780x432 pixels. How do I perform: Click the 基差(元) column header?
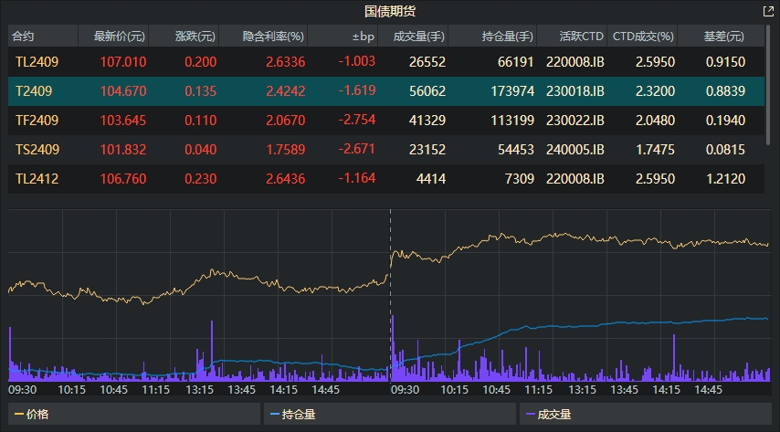pyautogui.click(x=723, y=37)
